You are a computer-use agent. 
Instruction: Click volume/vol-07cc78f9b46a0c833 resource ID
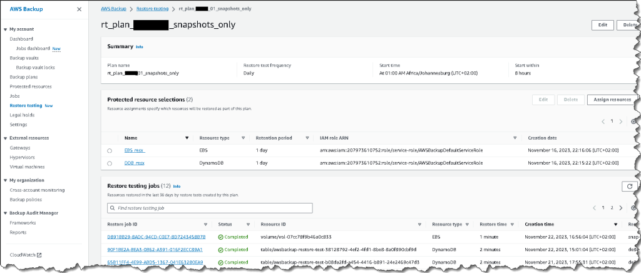[296, 237]
